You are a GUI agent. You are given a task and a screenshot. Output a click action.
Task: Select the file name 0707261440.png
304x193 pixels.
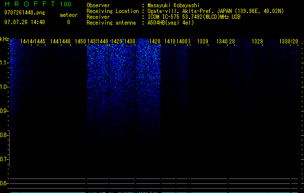pyautogui.click(x=25, y=13)
